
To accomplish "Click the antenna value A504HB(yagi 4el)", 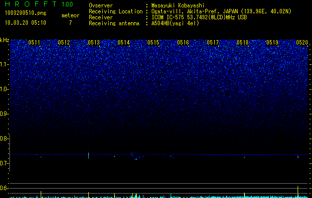I will tap(175, 23).
